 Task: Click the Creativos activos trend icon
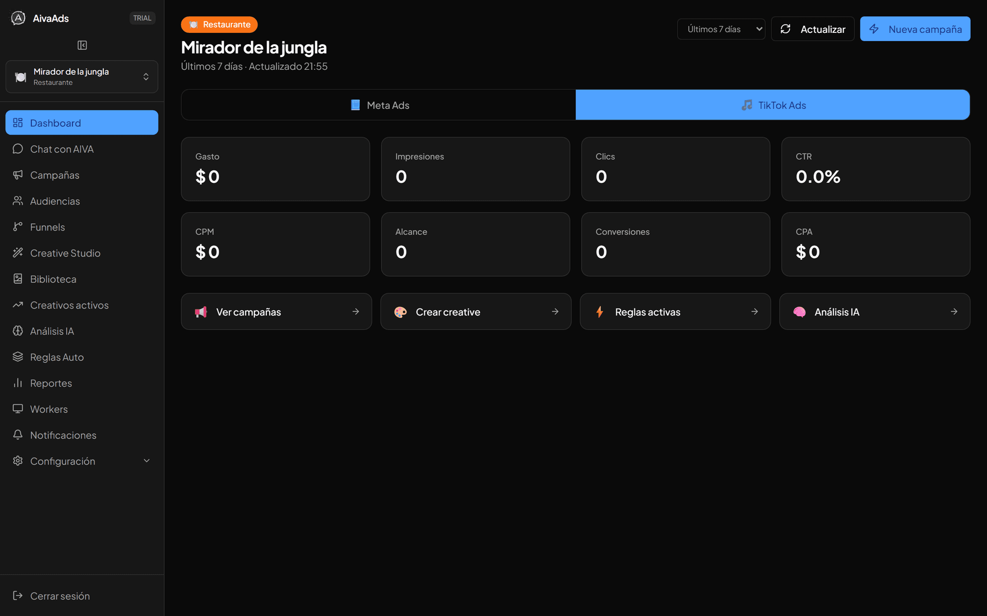pyautogui.click(x=18, y=305)
